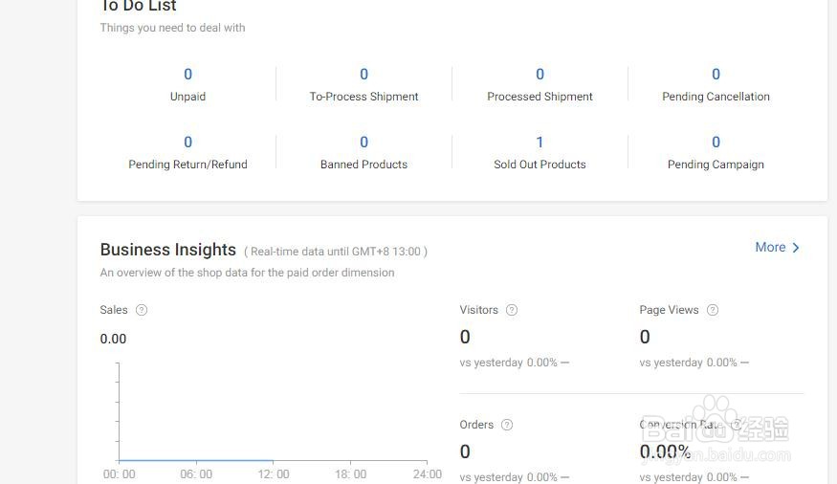
Task: Open More business insights
Action: (777, 248)
